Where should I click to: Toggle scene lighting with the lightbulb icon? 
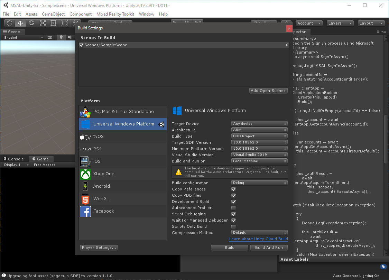[x=61, y=37]
